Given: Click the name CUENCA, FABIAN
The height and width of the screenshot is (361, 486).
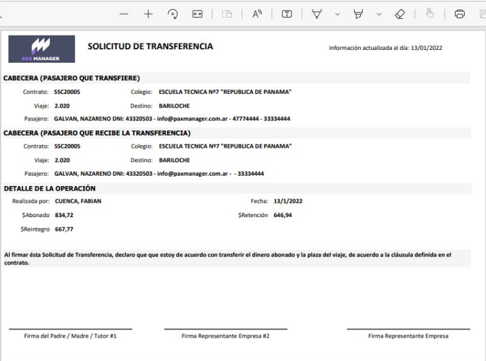Looking at the screenshot, I should click(78, 201).
